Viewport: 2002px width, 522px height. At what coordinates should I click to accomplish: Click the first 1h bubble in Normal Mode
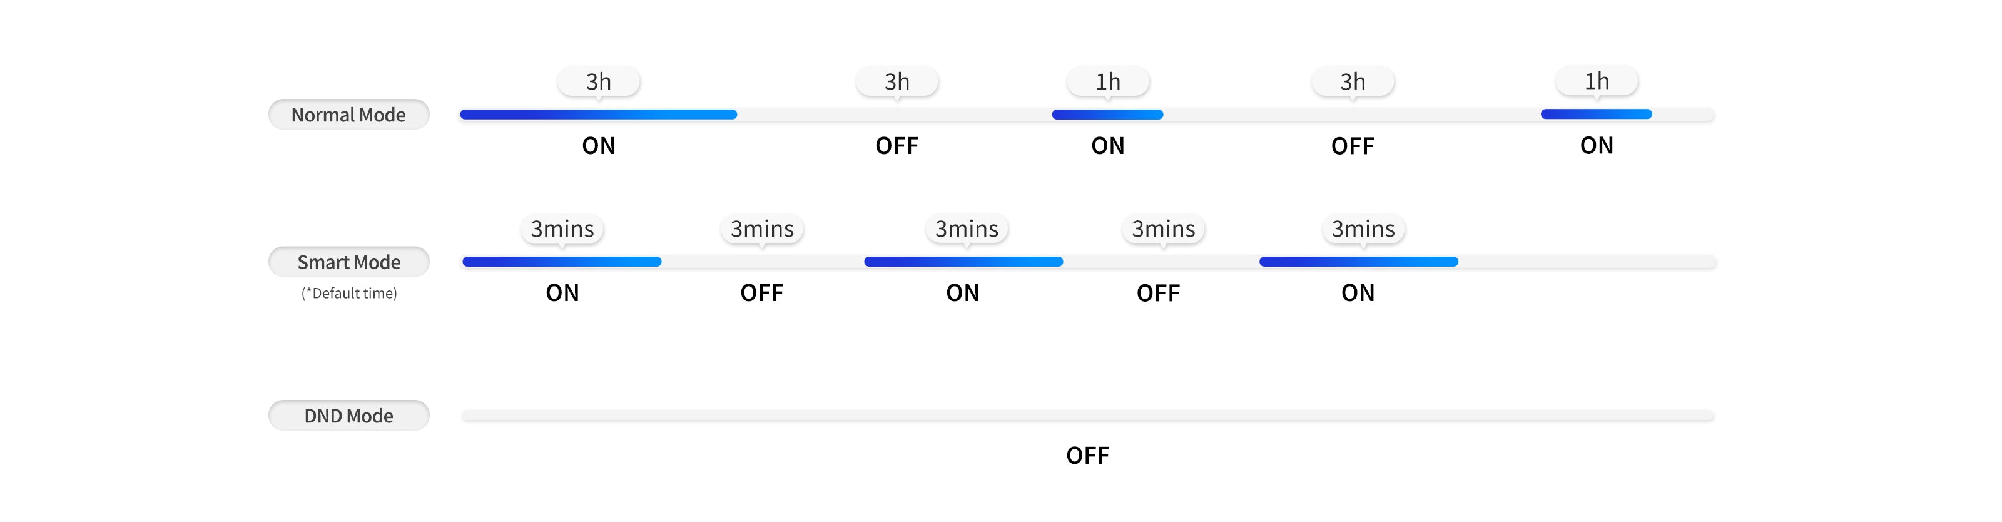[x=1107, y=81]
